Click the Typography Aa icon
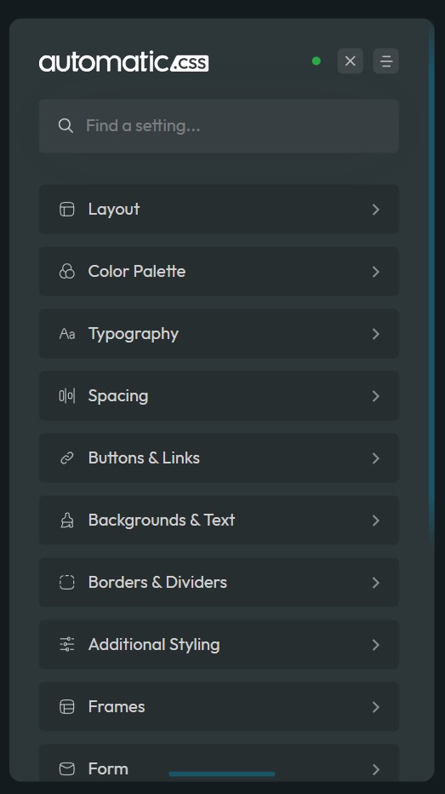Screen dimensions: 445x794 point(66,334)
